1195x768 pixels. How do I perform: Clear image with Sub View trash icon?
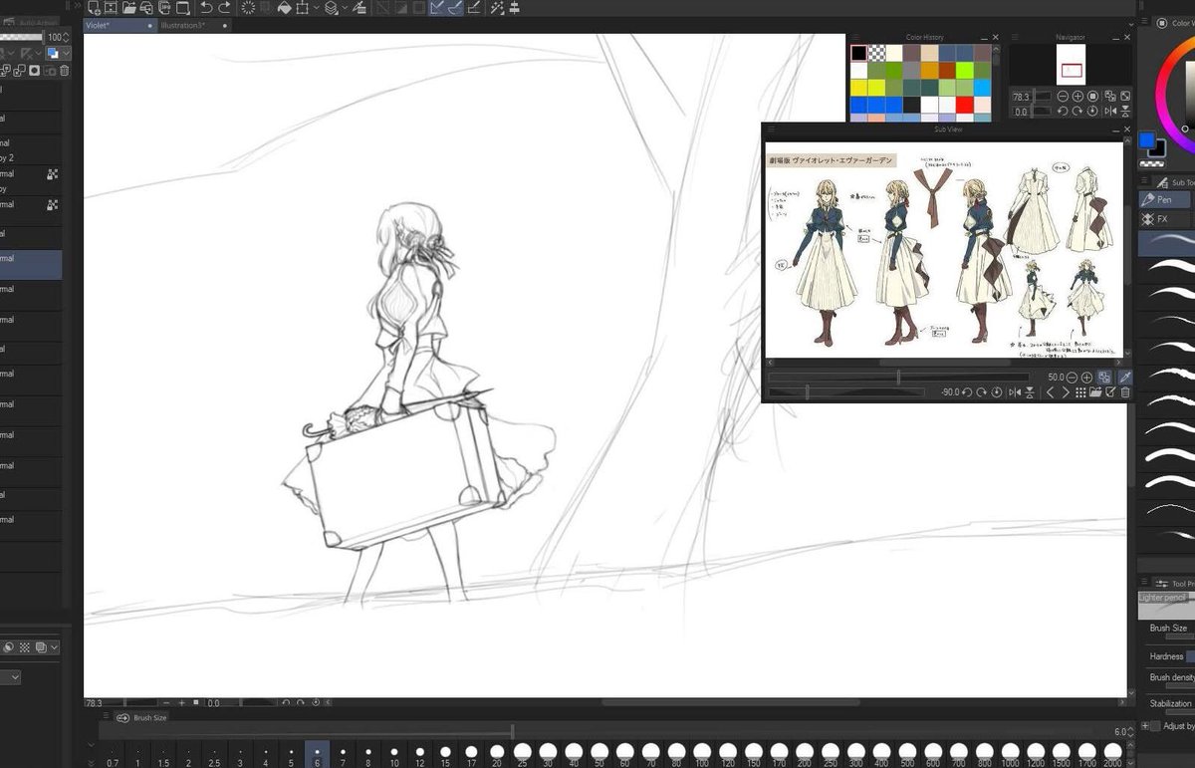1125,392
